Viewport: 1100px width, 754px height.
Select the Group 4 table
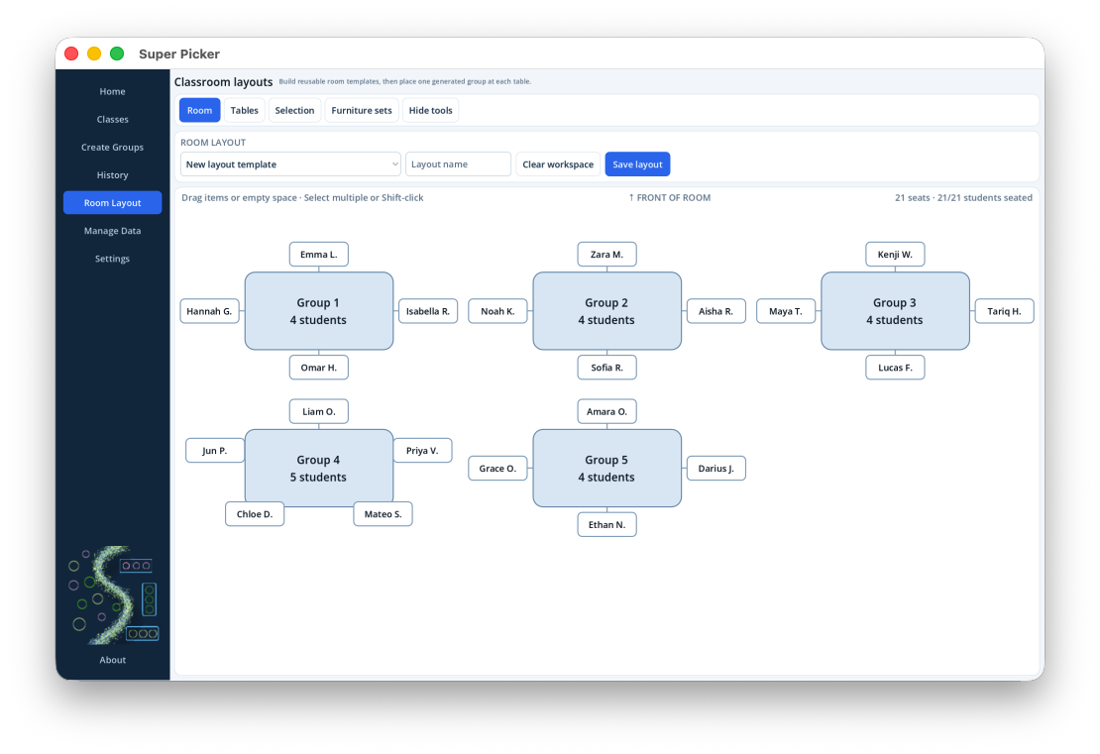[318, 468]
